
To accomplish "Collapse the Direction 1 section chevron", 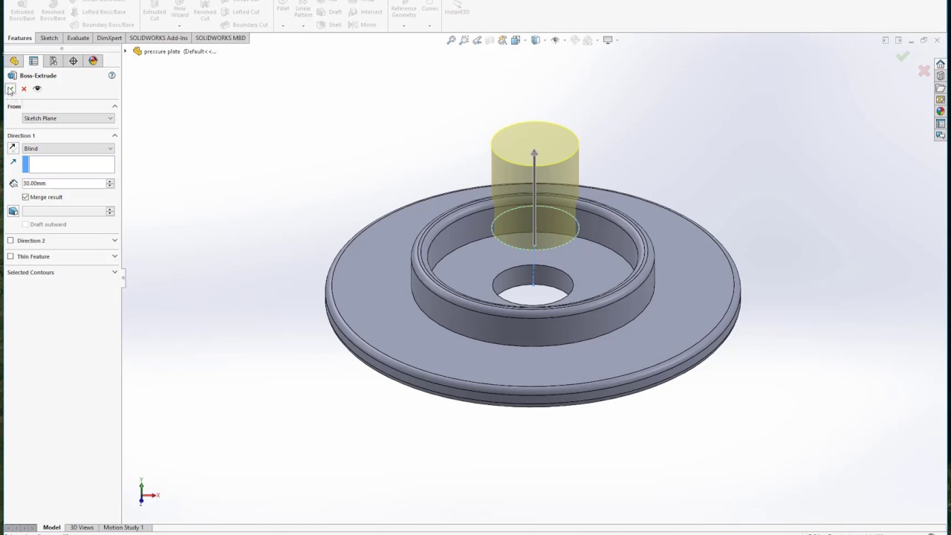I will click(x=114, y=135).
